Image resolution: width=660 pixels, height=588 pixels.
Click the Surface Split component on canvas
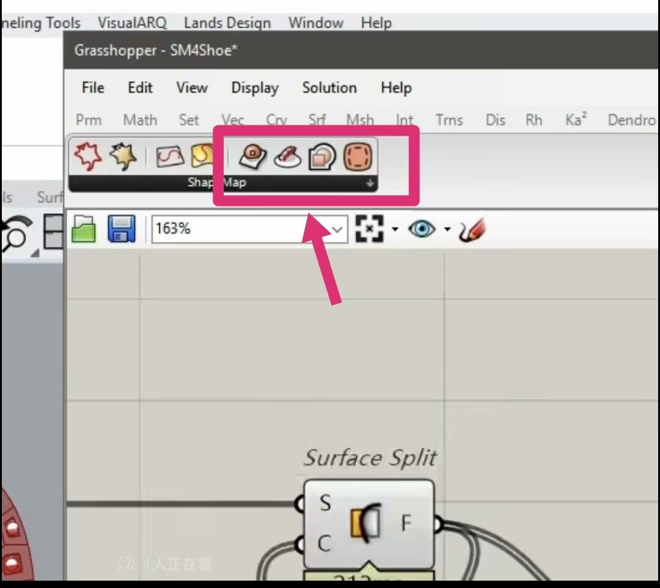pyautogui.click(x=368, y=525)
